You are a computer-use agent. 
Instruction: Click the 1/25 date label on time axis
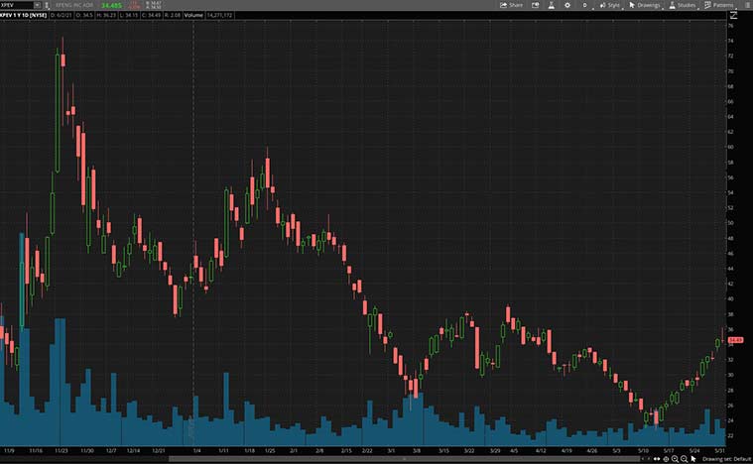(x=270, y=451)
